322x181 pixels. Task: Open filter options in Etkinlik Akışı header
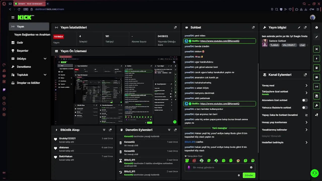(104, 130)
